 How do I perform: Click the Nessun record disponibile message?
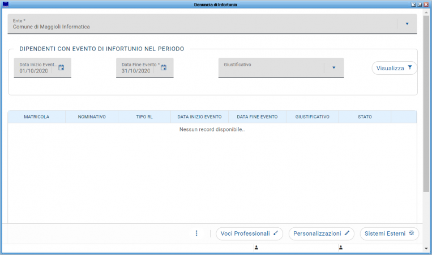(212, 129)
